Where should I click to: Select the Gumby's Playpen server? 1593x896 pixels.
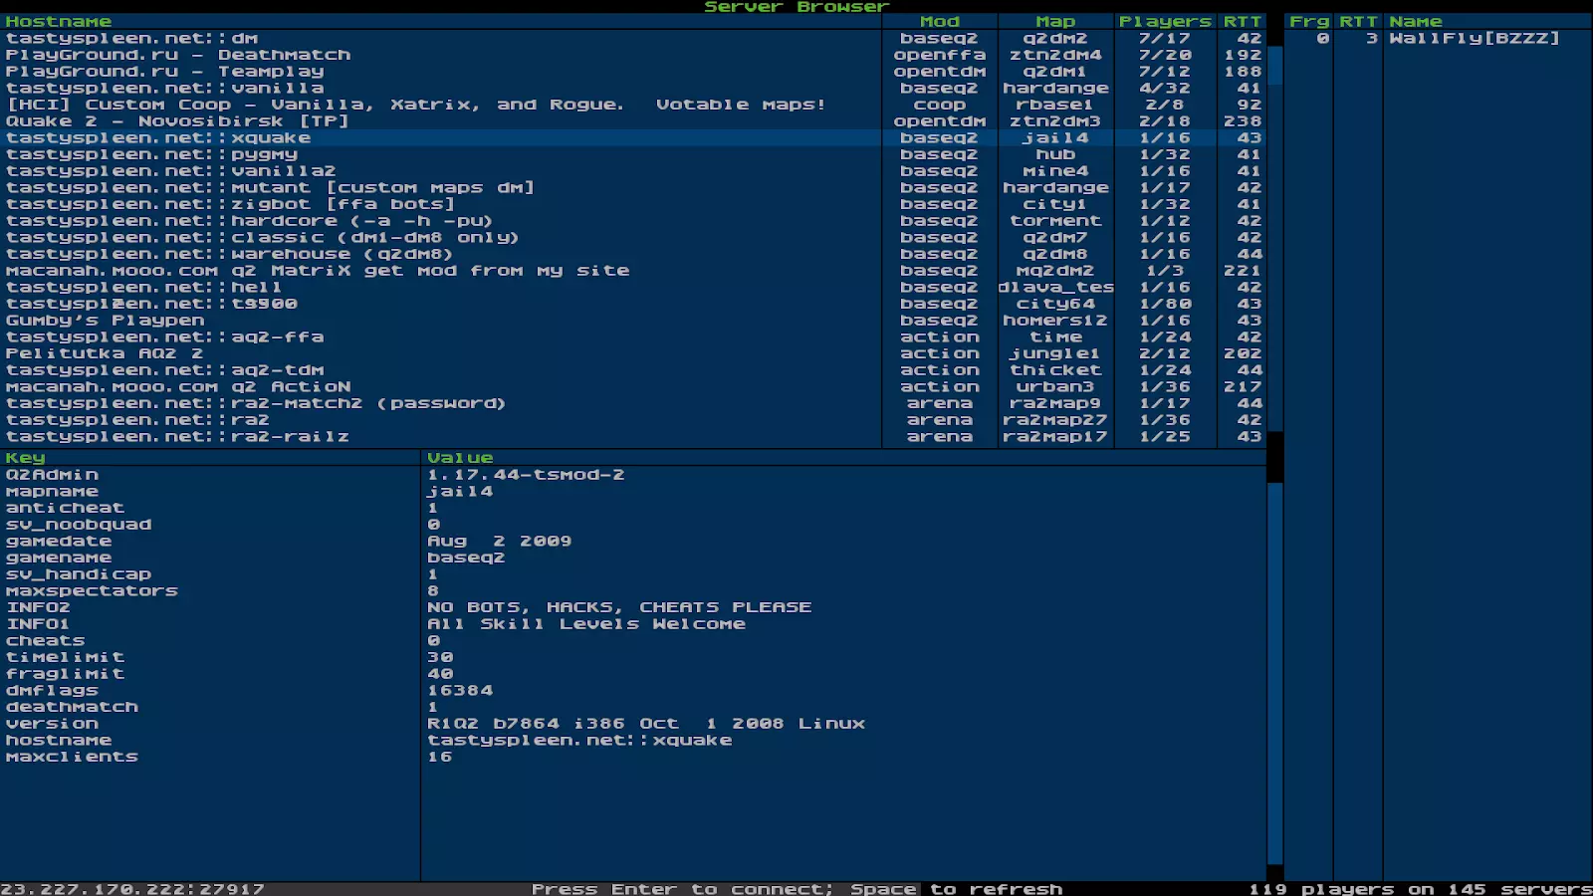pyautogui.click(x=633, y=321)
